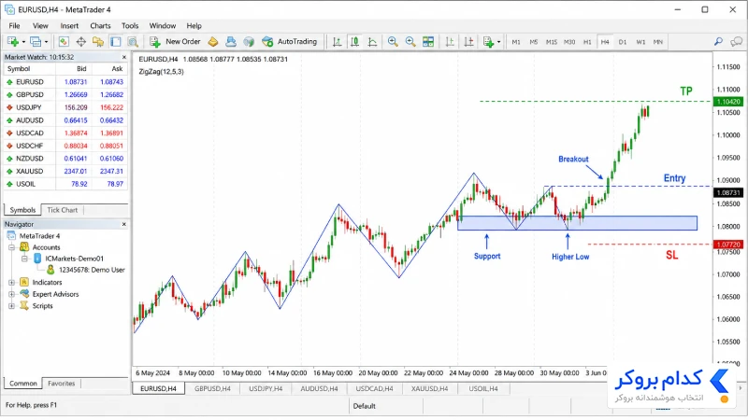Open the Tools menu
Screen dimensions: 748x420
click(x=130, y=26)
